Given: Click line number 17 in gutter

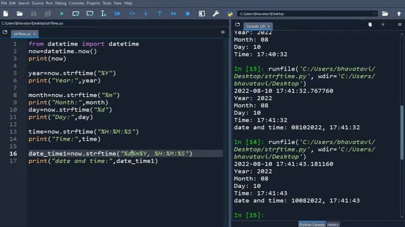Looking at the screenshot, I should [x=13, y=161].
